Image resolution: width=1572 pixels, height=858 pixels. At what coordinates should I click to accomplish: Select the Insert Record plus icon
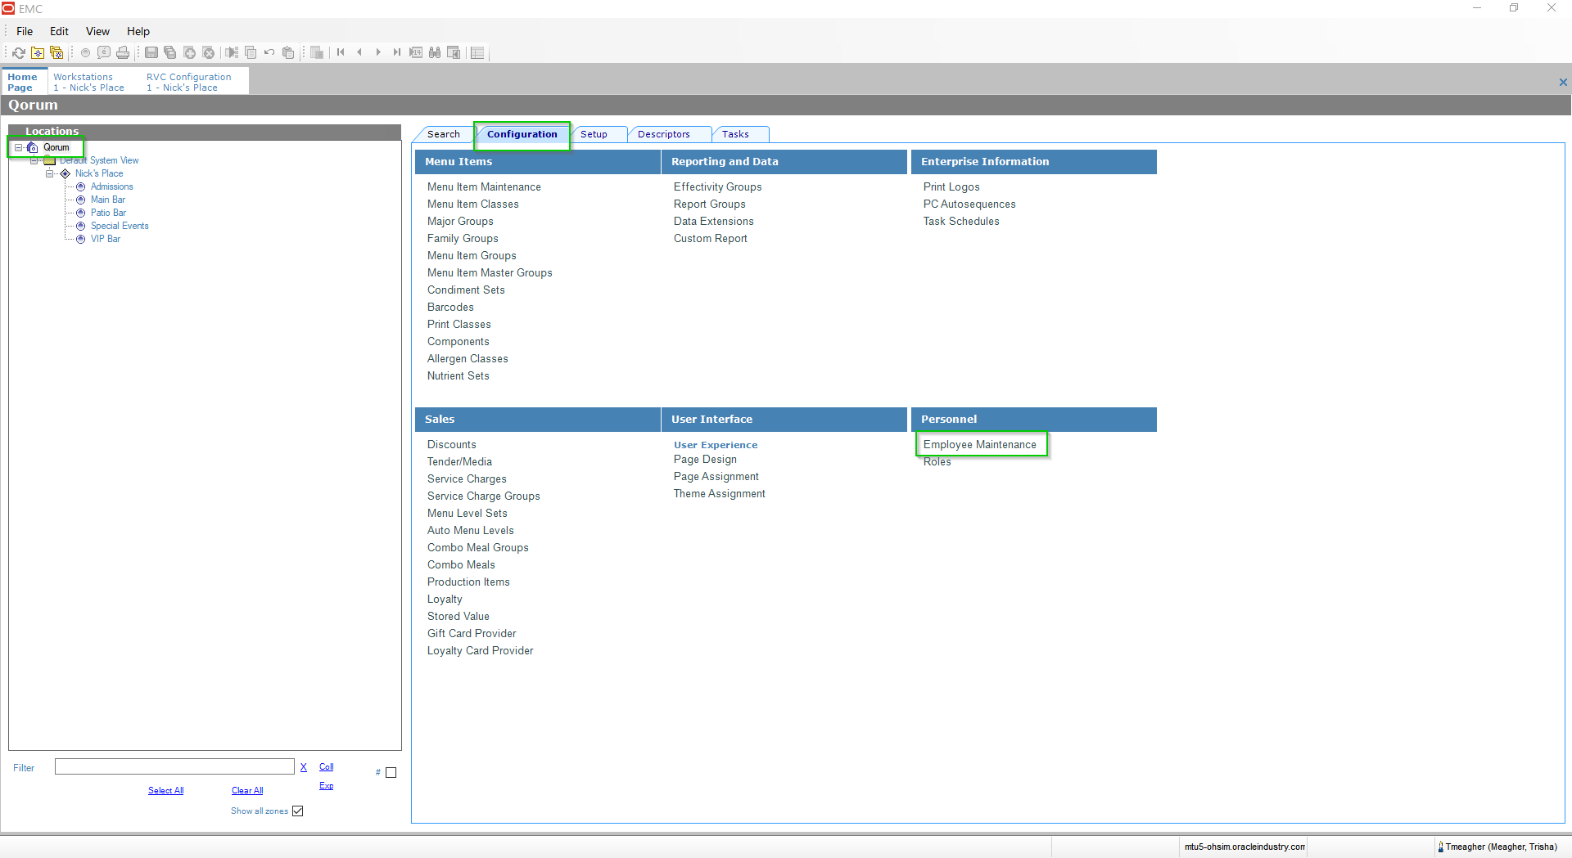click(190, 52)
